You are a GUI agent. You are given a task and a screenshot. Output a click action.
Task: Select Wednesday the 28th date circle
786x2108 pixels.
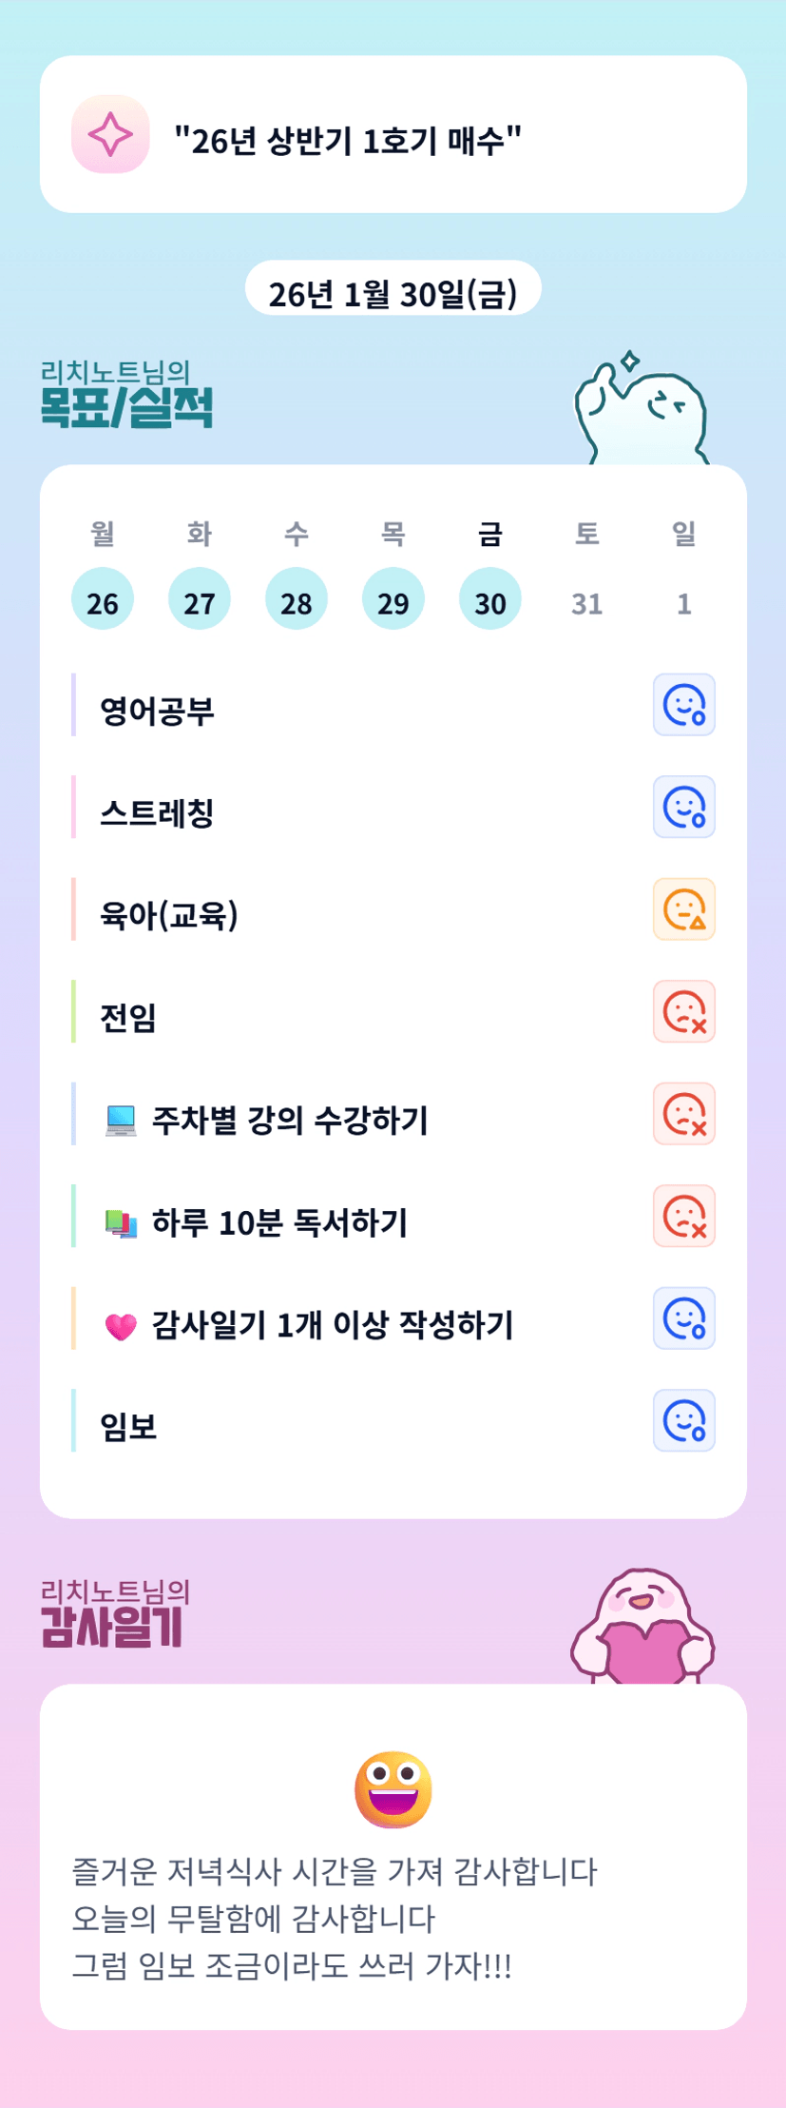pos(297,599)
